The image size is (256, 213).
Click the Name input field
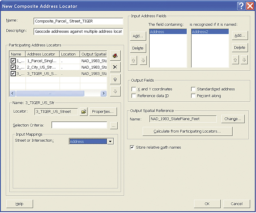[78, 21]
